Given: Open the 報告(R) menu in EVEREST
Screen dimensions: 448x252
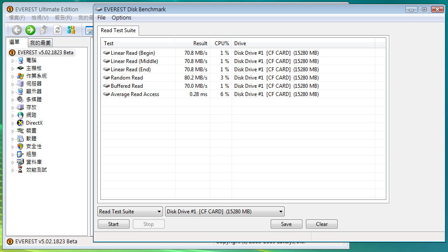Looking at the screenshot, I should point(63,18).
